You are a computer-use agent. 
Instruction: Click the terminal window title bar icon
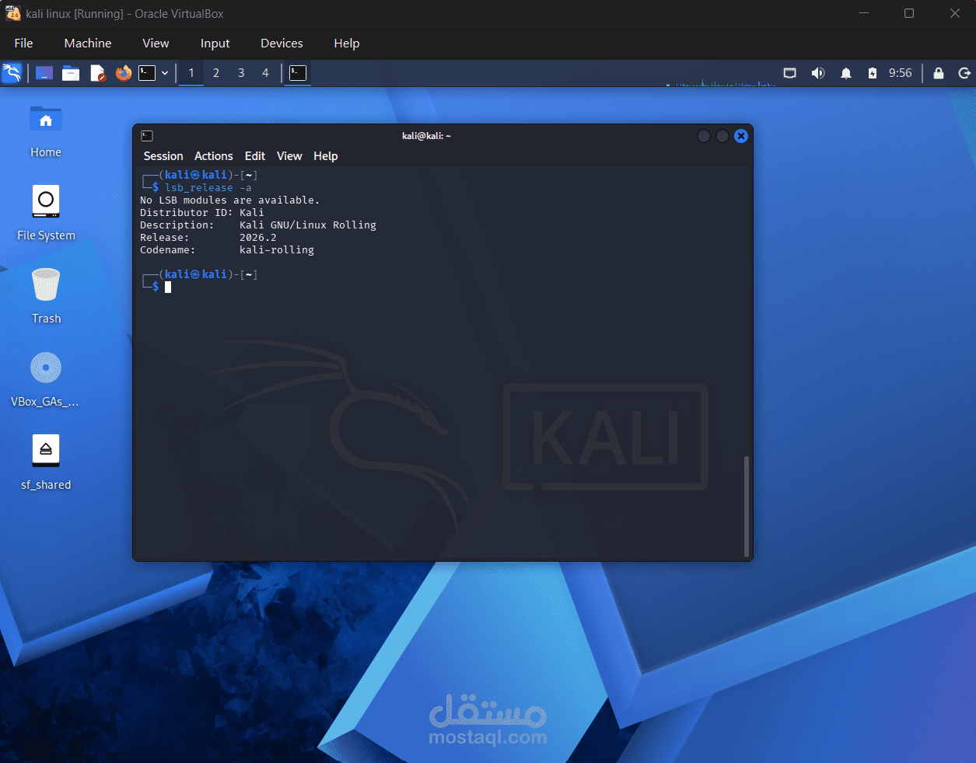[x=147, y=136]
